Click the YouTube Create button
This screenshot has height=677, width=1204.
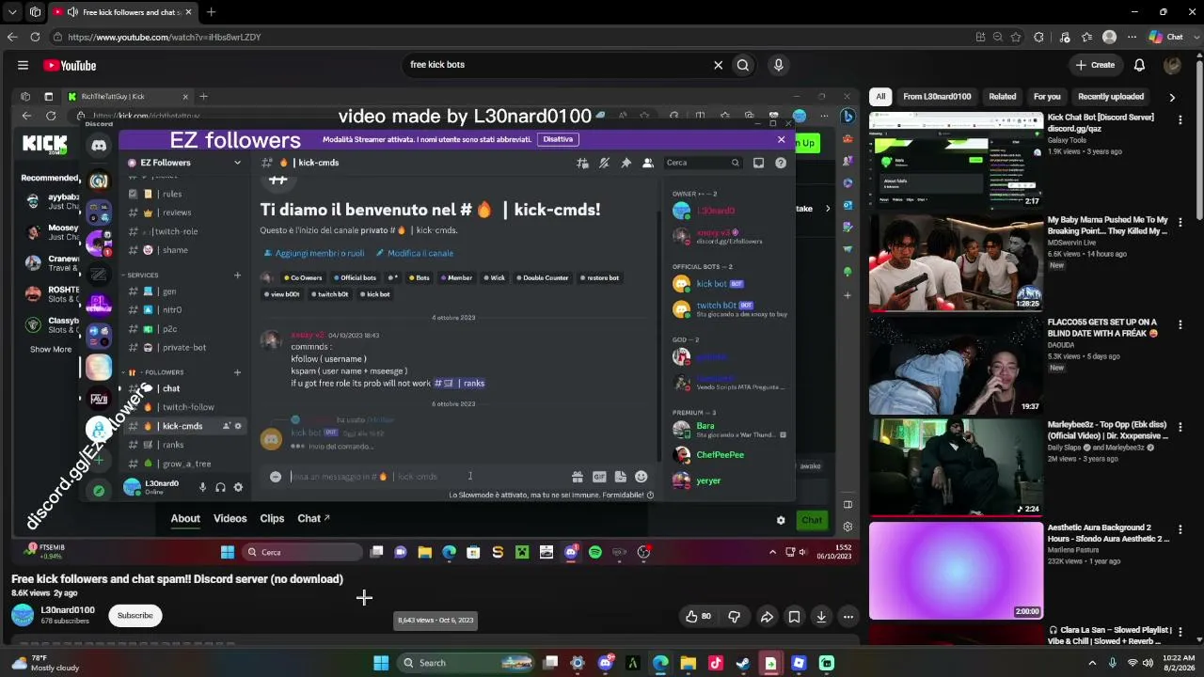(x=1096, y=65)
